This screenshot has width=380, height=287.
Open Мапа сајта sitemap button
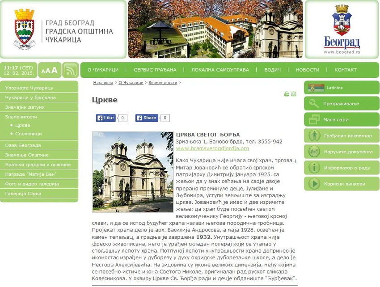[x=342, y=119]
